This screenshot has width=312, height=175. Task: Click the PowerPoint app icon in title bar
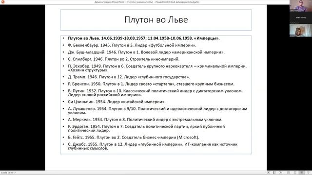pos(3,2)
